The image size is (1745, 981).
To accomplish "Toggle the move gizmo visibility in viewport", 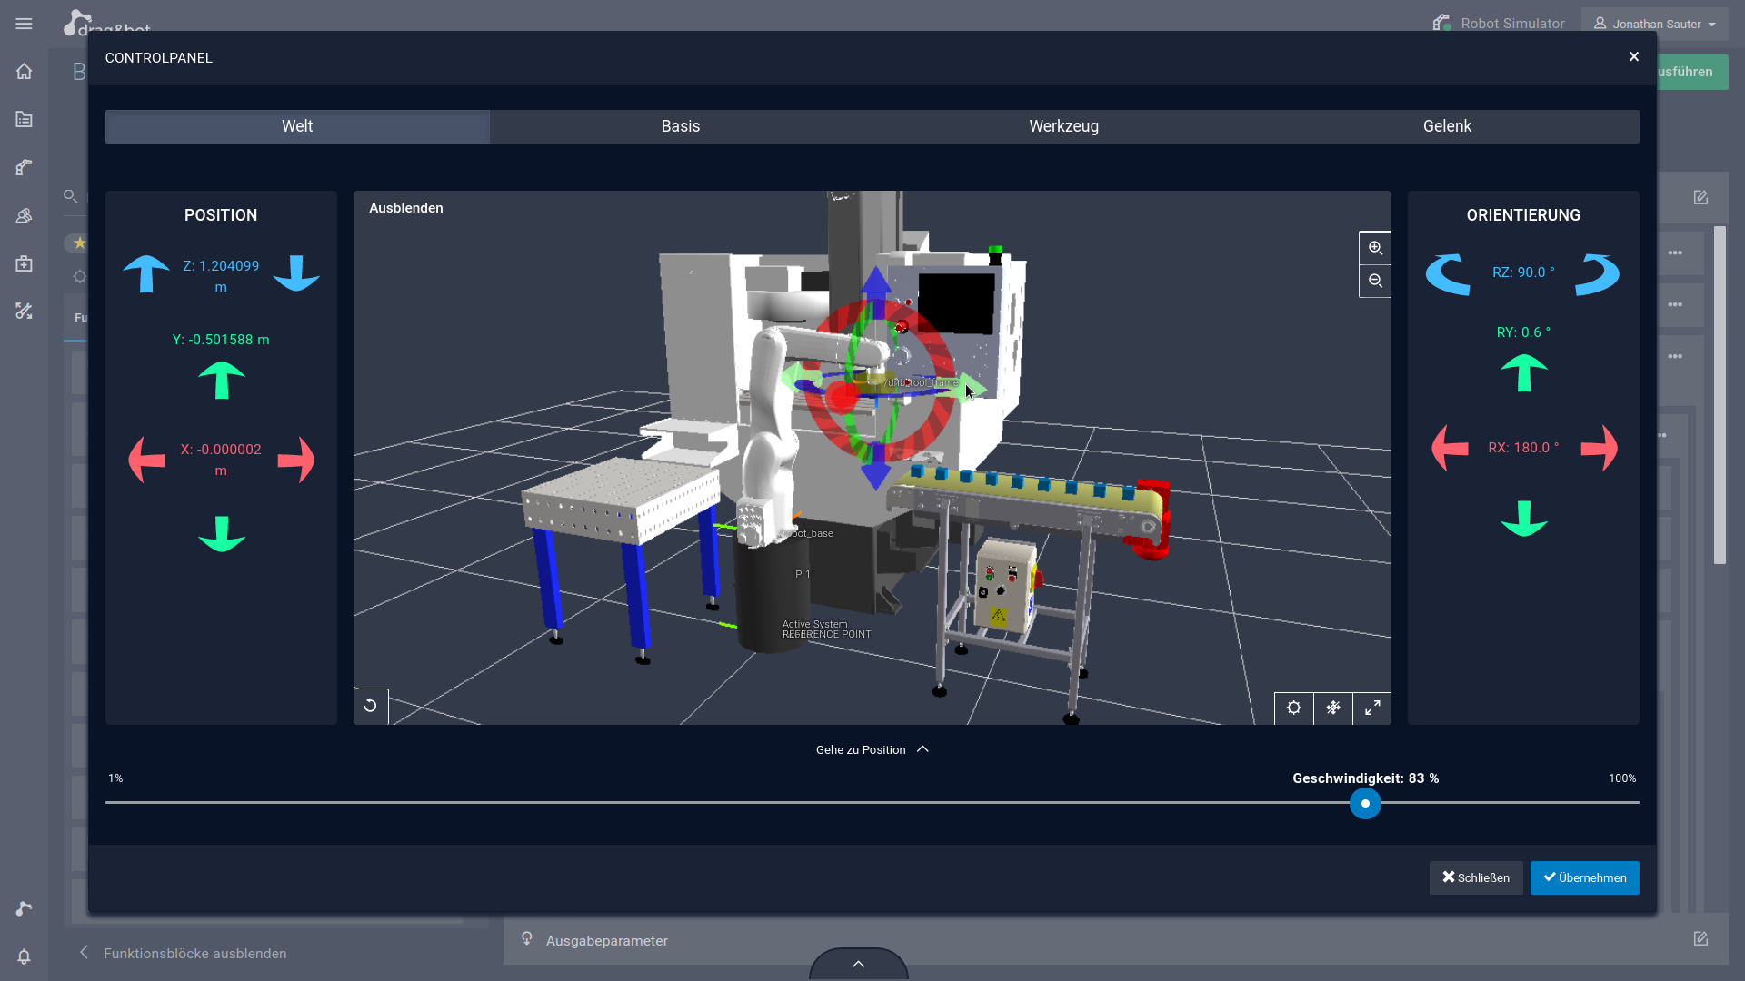I will click(1333, 708).
